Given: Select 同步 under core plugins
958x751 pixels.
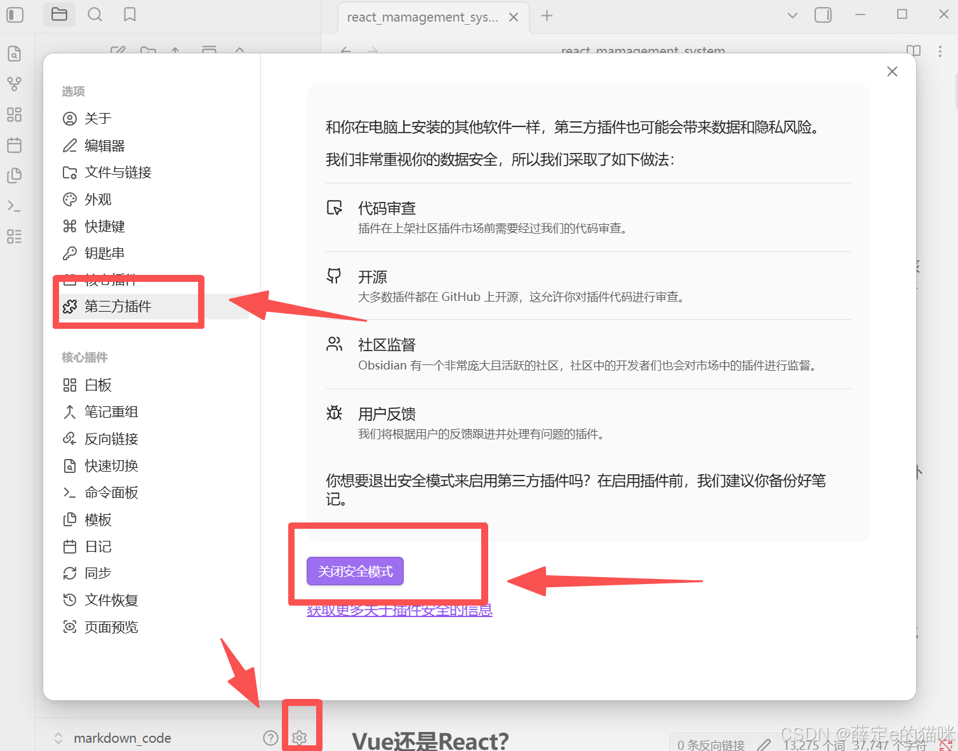Looking at the screenshot, I should [98, 573].
